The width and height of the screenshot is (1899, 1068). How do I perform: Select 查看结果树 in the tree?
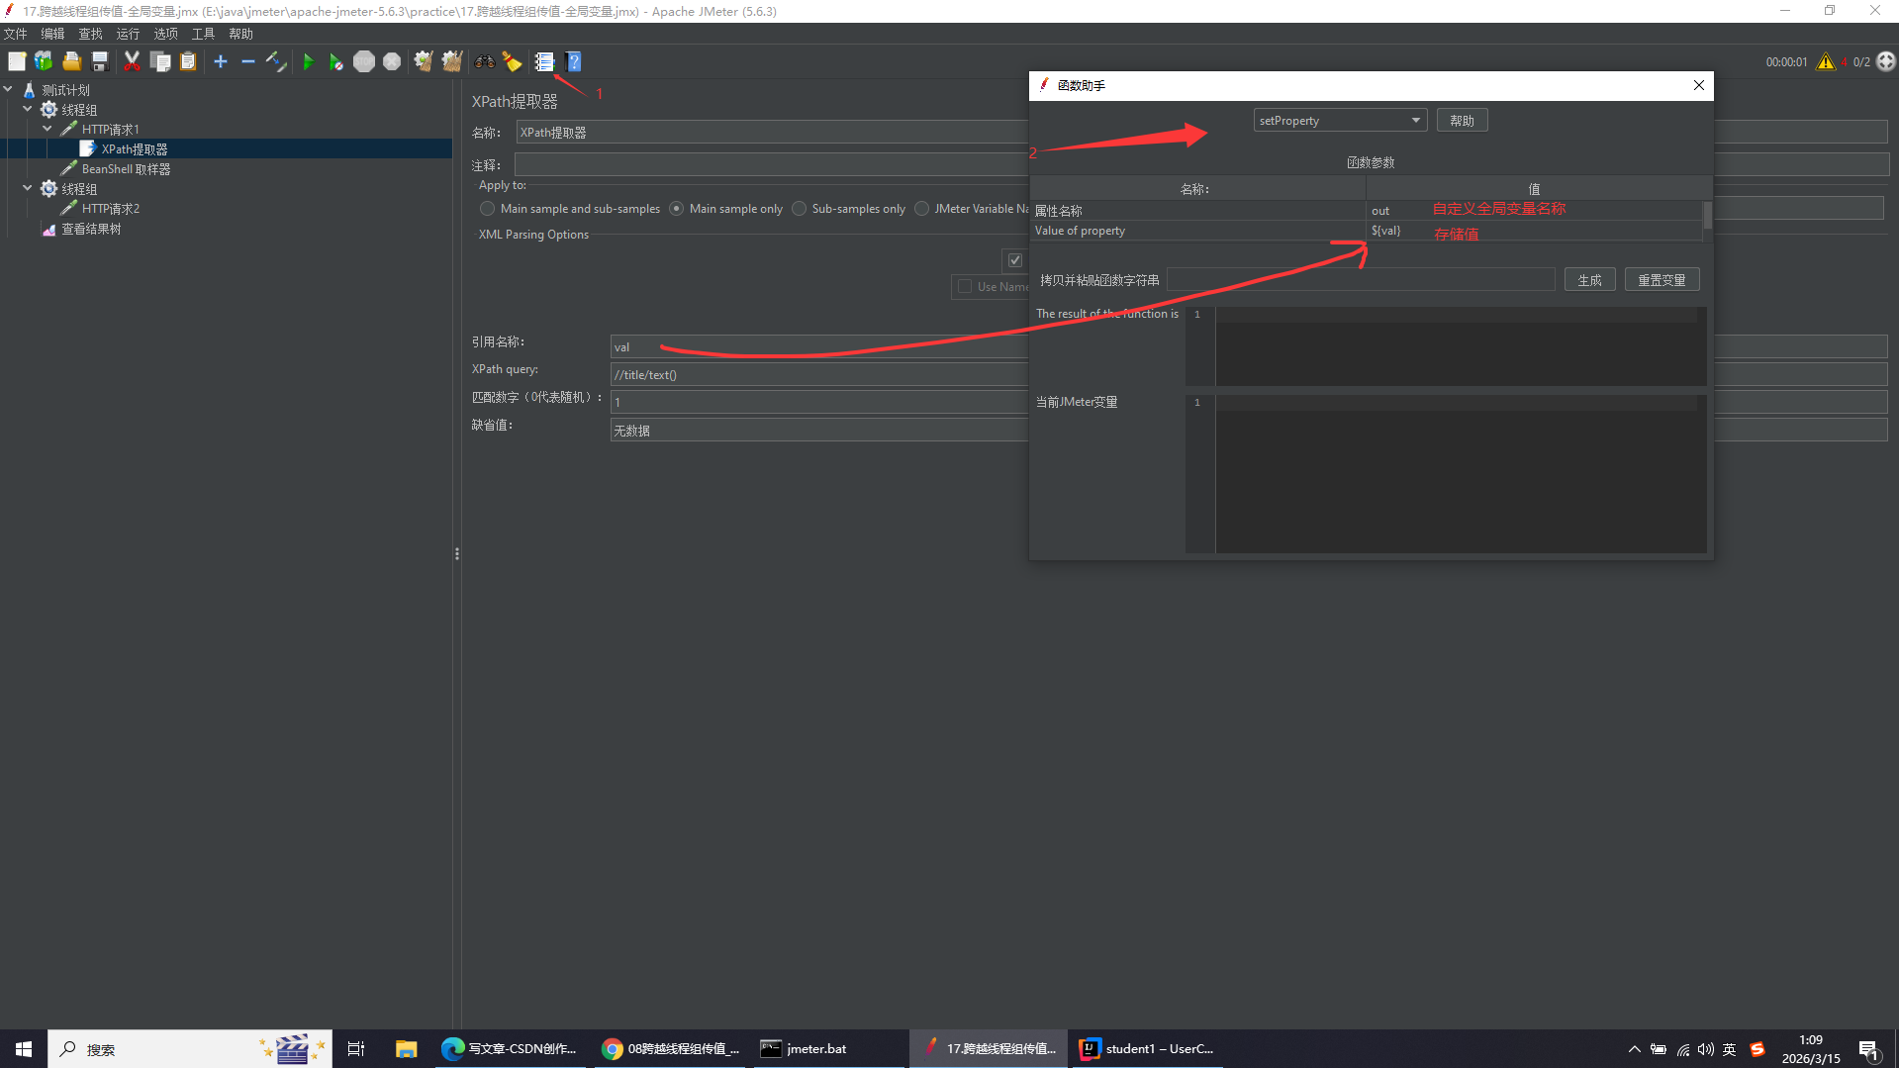(91, 229)
